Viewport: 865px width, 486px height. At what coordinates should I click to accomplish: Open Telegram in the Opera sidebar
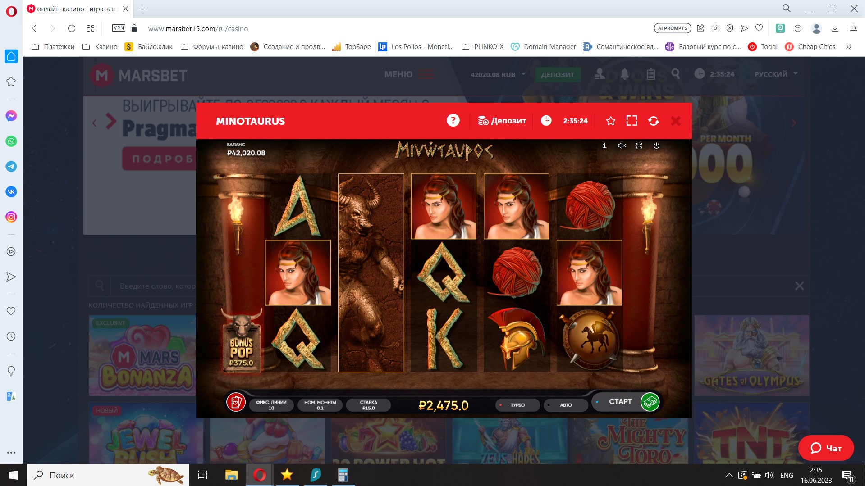[11, 166]
